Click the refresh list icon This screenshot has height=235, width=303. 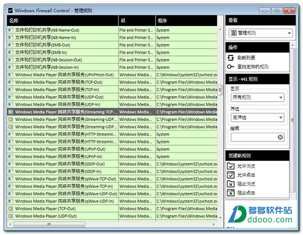(x=230, y=58)
